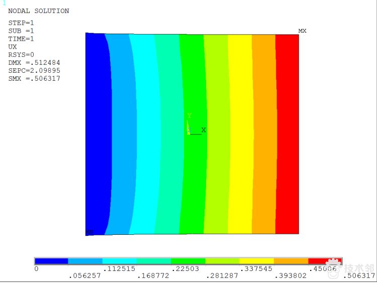Image resolution: width=377 pixels, height=283 pixels.
Task: Click the X axis label of triad
Action: point(204,130)
